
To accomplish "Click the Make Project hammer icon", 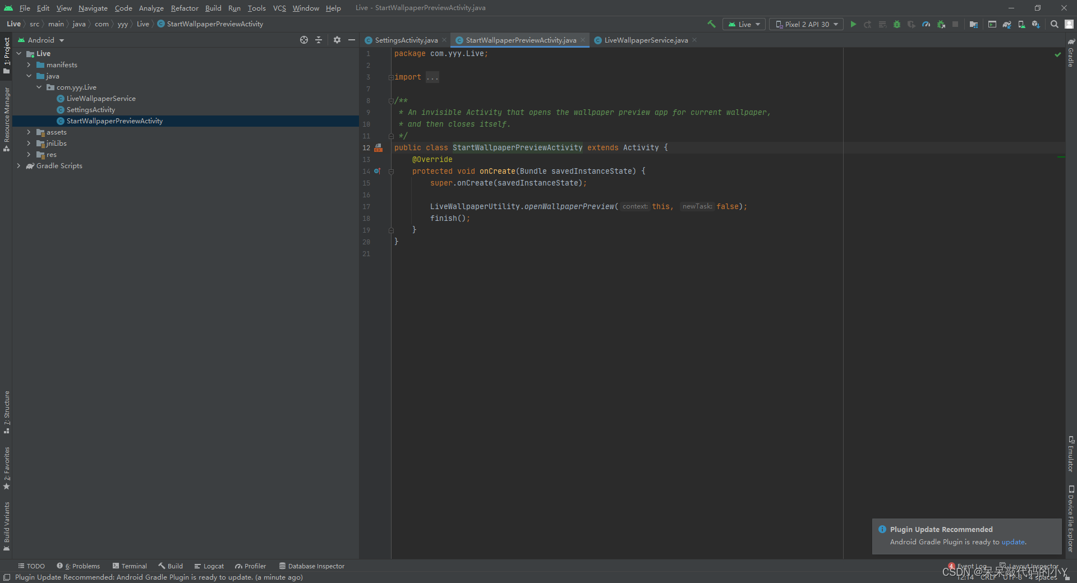I will 711,24.
